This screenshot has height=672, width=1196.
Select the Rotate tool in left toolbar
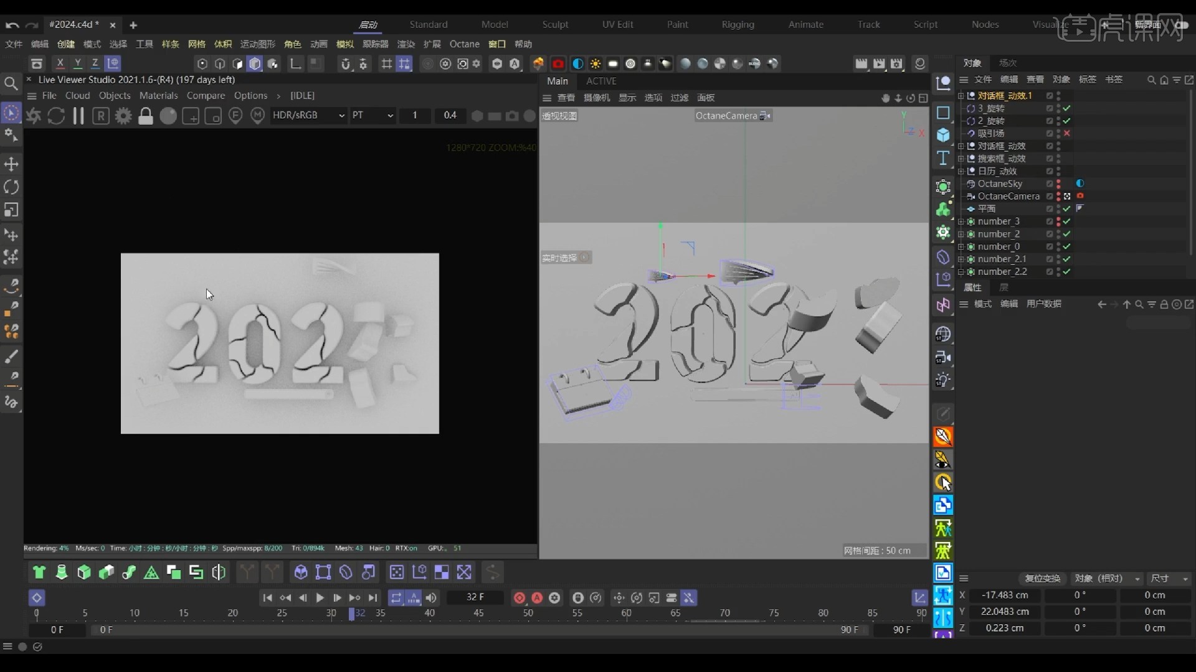11,187
